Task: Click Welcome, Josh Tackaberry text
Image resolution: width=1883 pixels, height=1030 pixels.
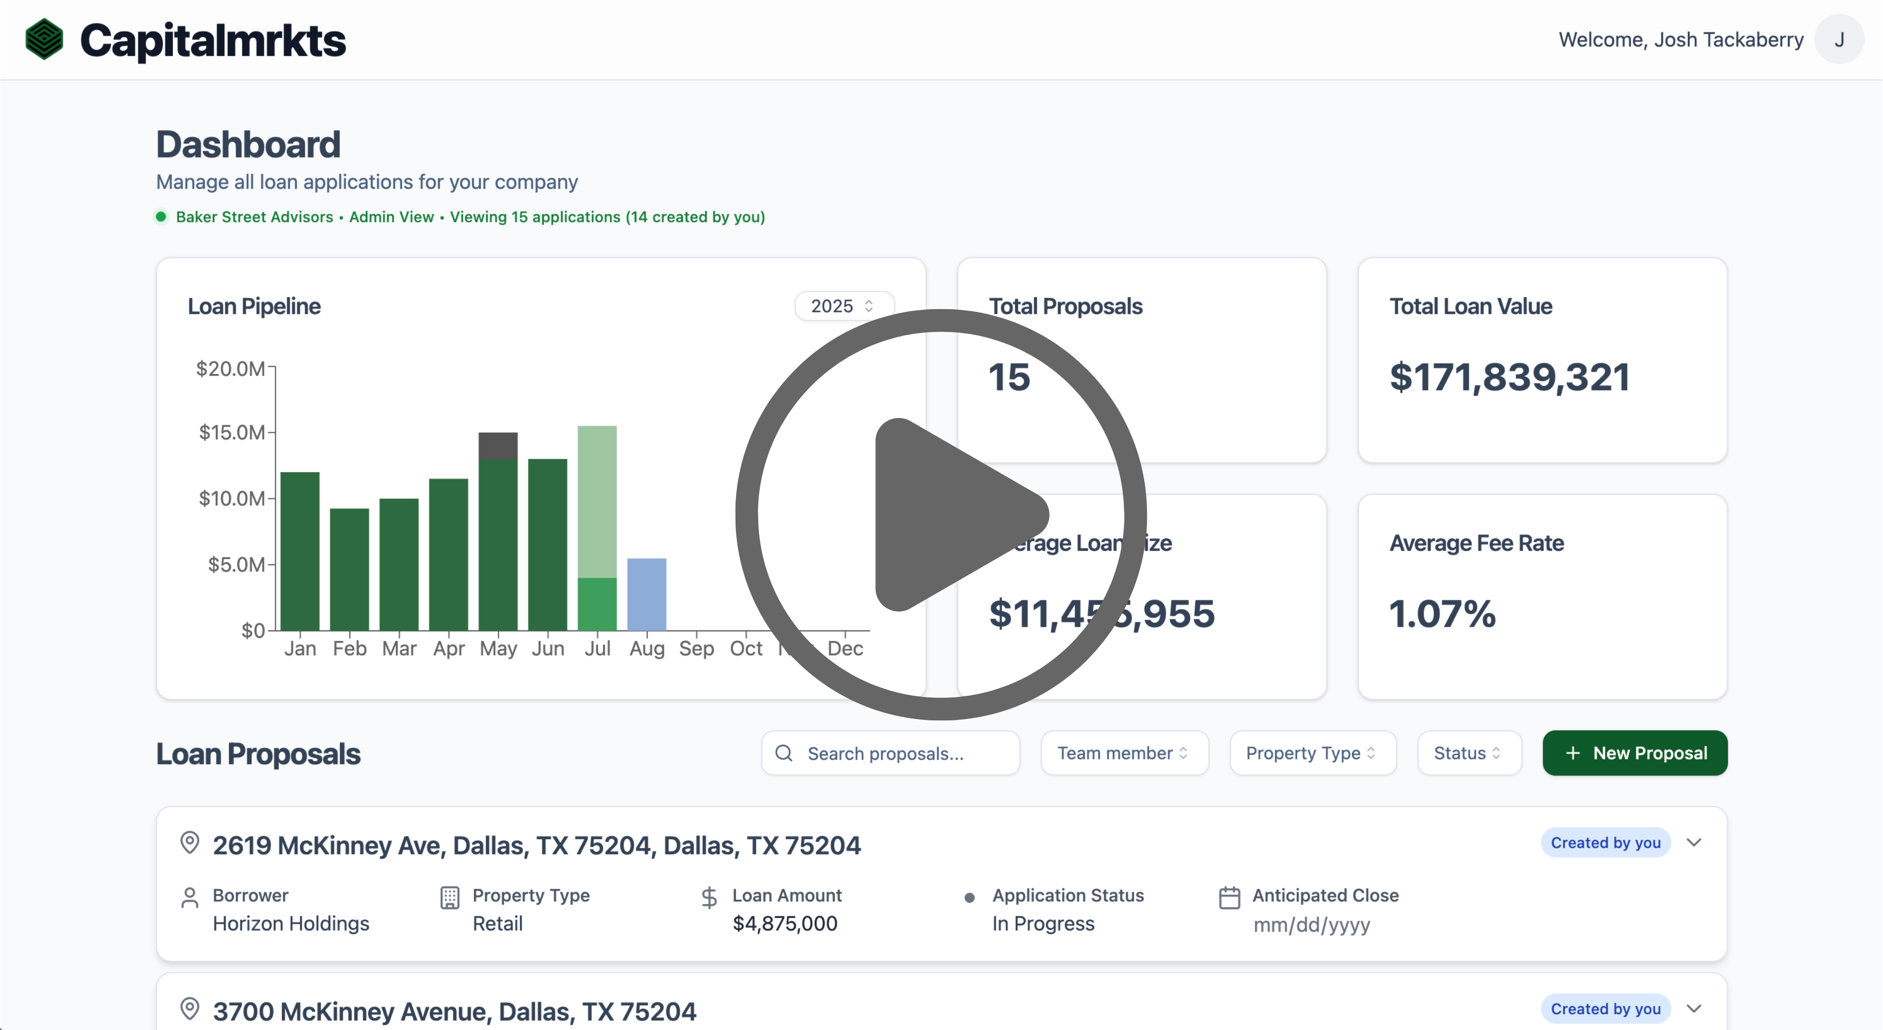Action: click(1681, 40)
